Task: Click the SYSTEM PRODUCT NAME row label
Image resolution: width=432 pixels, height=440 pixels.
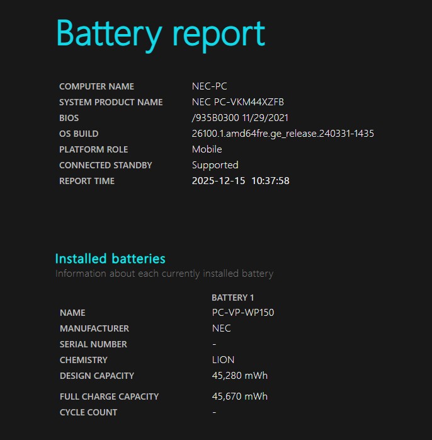Action: 111,102
